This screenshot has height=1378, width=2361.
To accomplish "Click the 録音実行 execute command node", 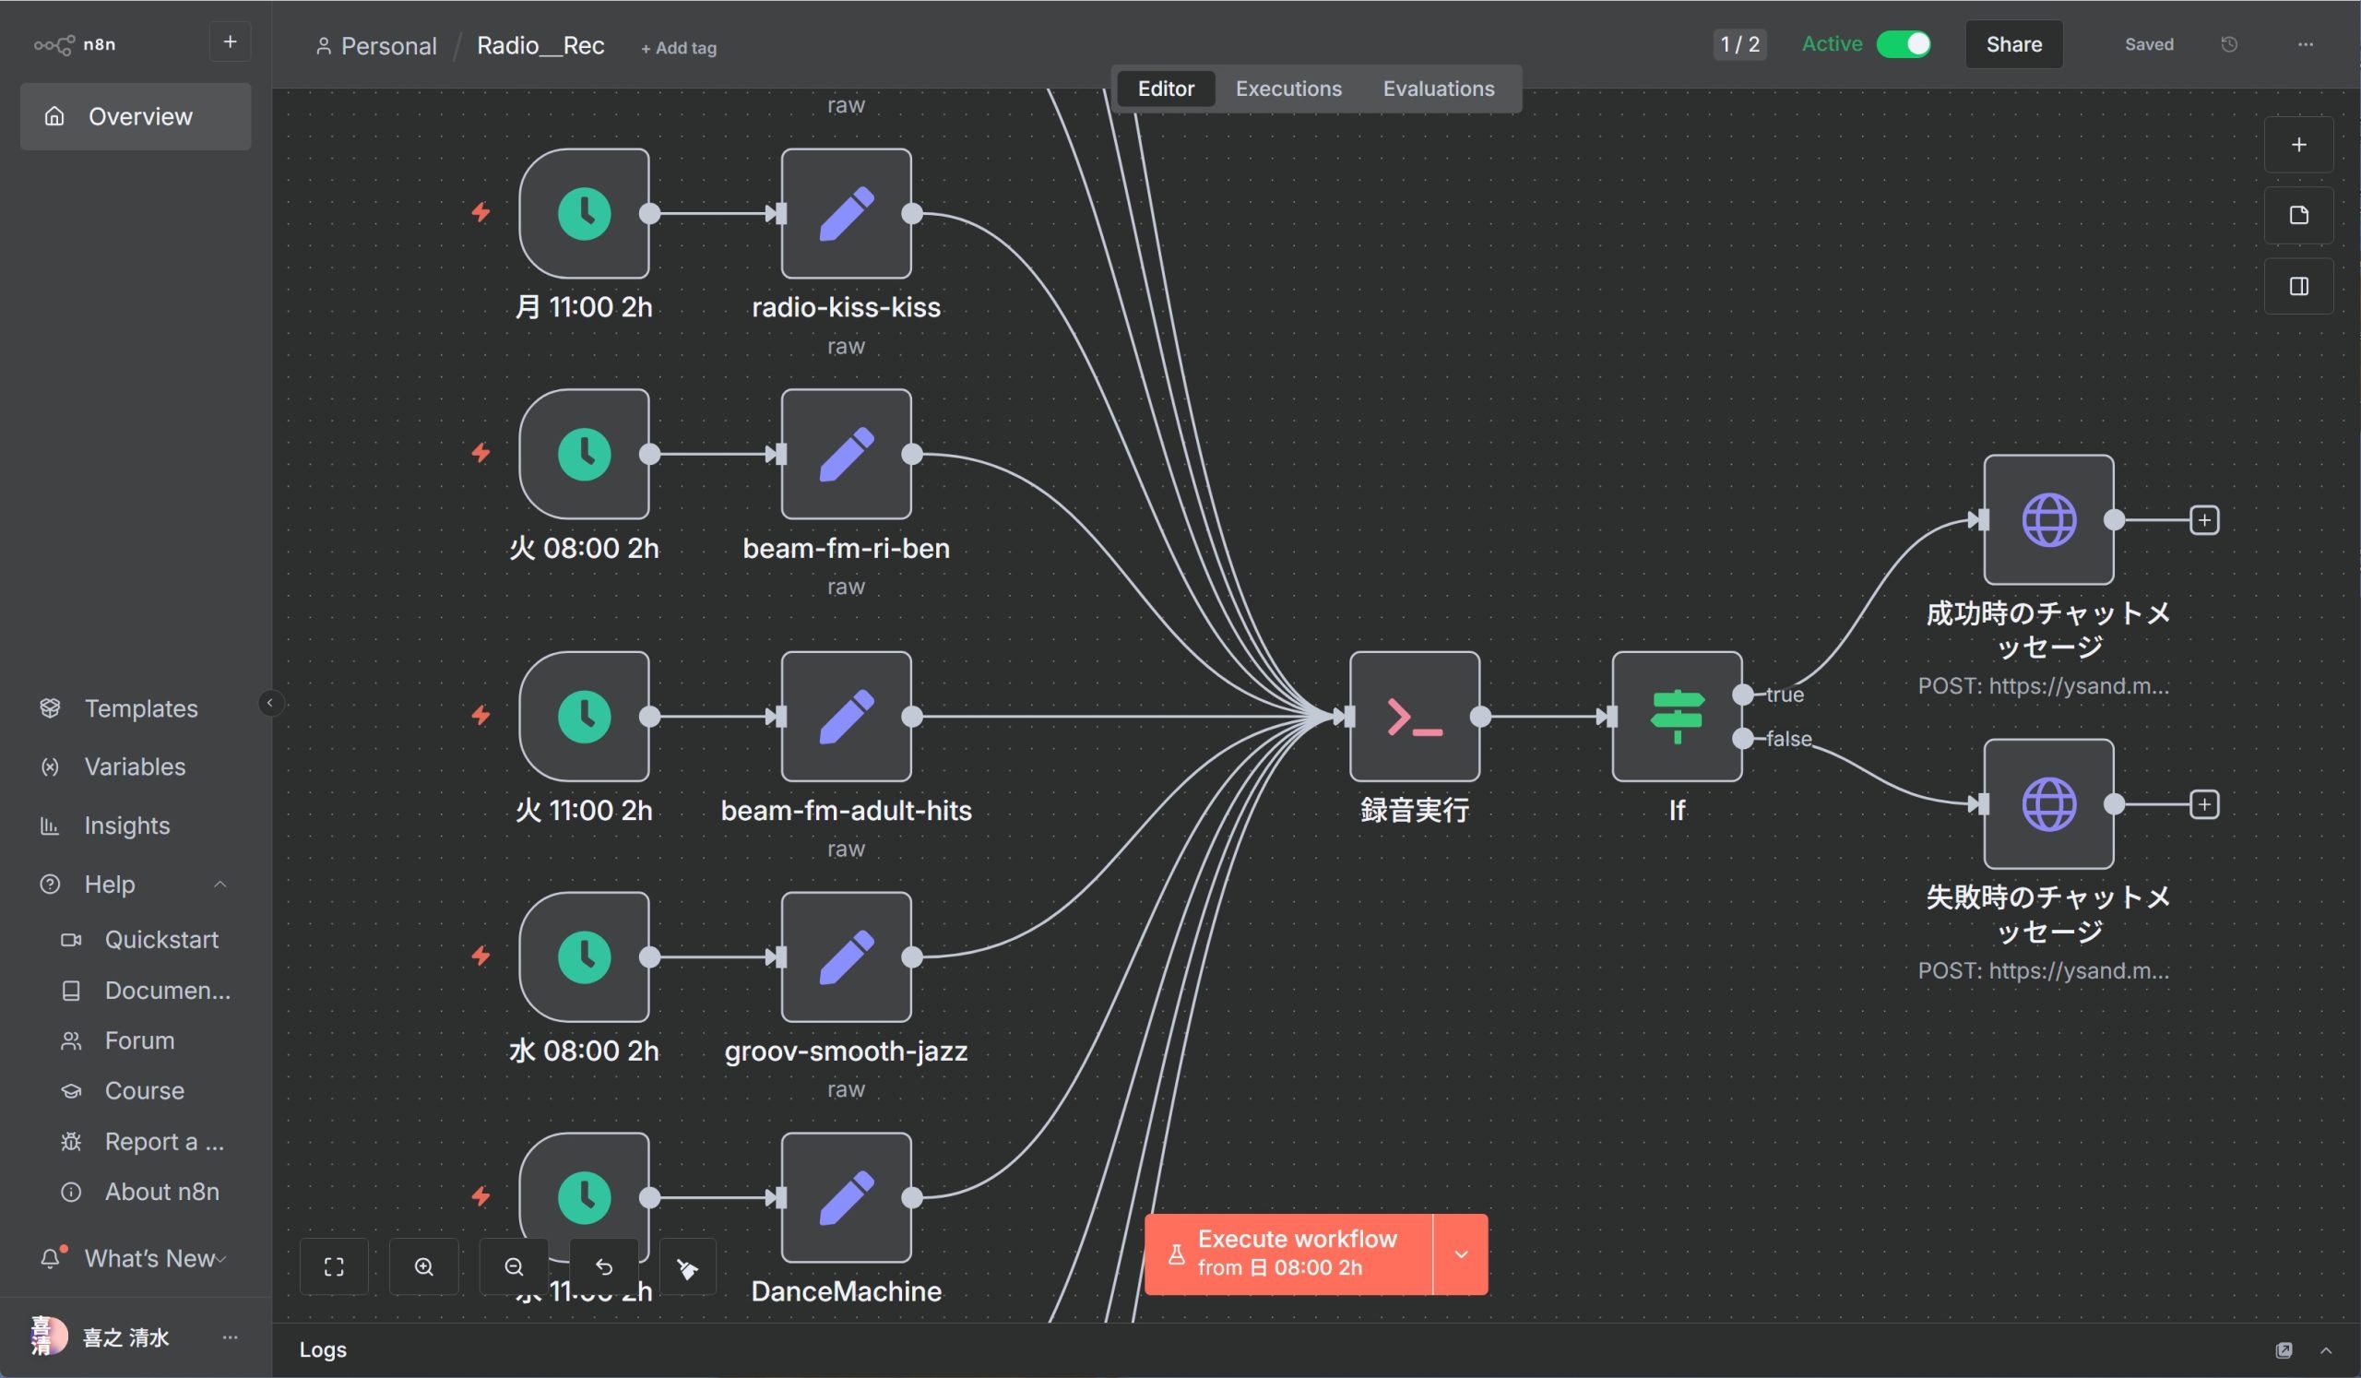I will point(1414,717).
